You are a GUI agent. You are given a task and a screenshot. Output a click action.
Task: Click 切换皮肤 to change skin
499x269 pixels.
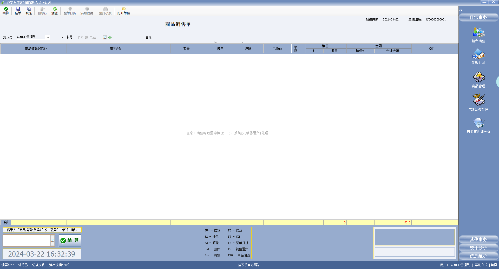coord(38,265)
